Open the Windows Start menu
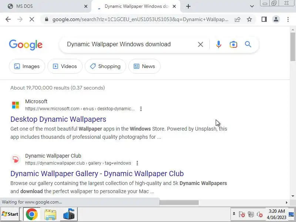This screenshot has width=296, height=222. (x=10, y=214)
